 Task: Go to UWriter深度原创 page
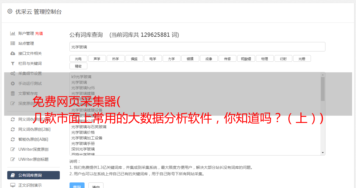(33, 149)
